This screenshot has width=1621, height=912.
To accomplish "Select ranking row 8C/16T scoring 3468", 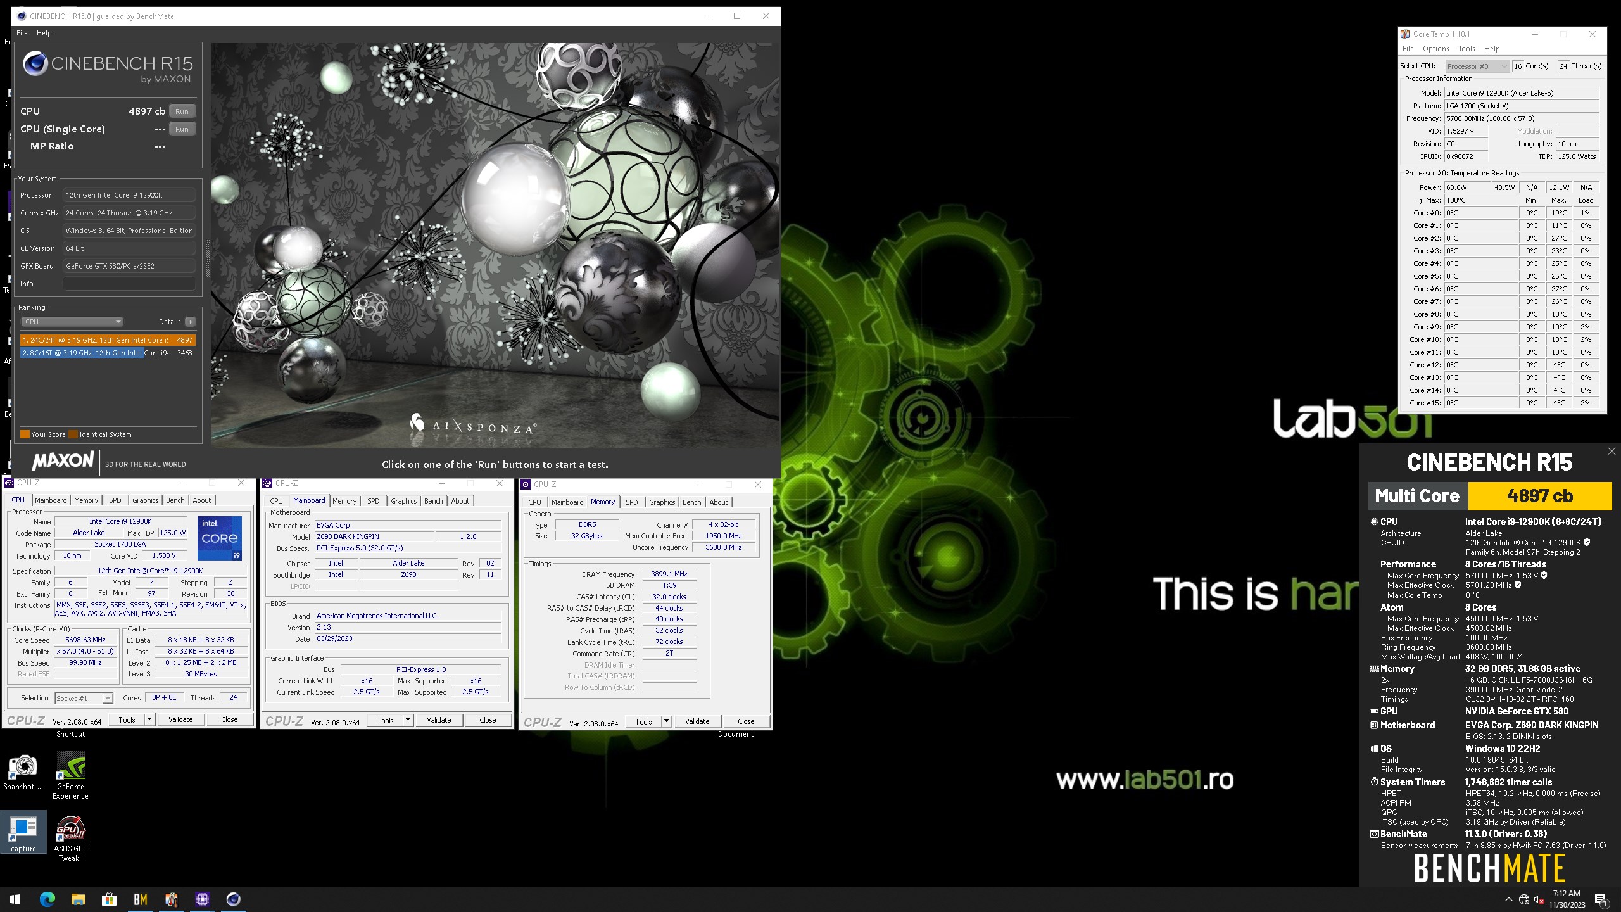I will (x=108, y=353).
